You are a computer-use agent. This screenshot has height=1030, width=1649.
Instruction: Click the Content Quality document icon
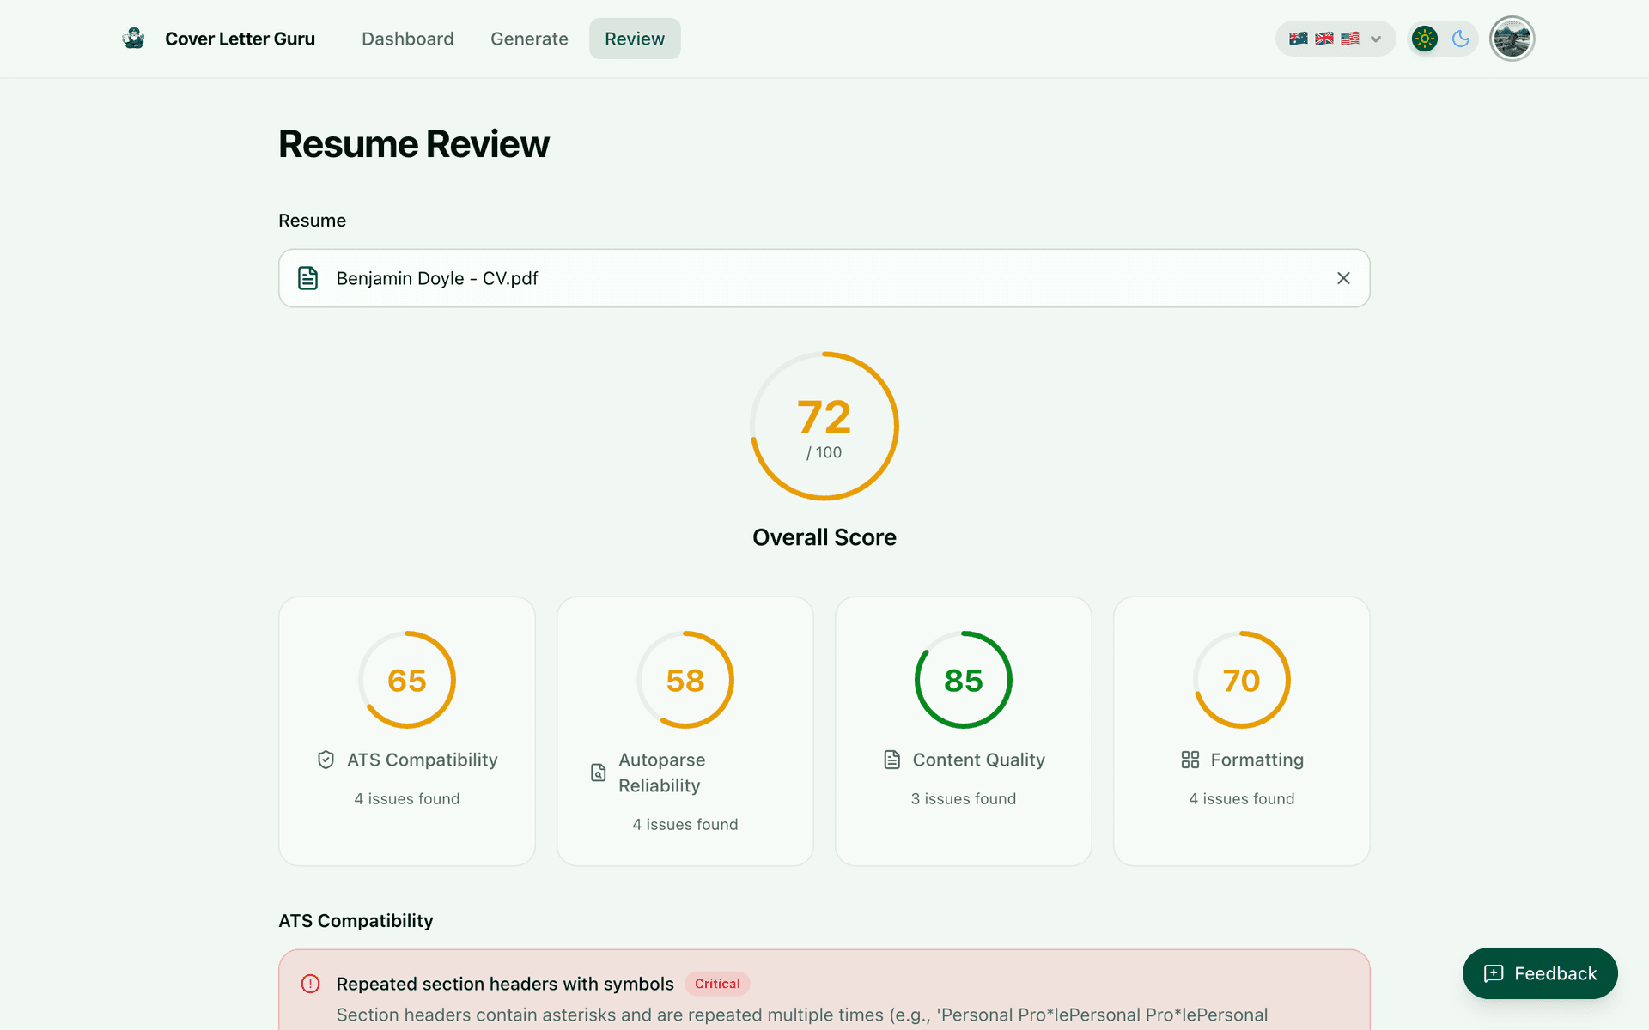coord(890,760)
